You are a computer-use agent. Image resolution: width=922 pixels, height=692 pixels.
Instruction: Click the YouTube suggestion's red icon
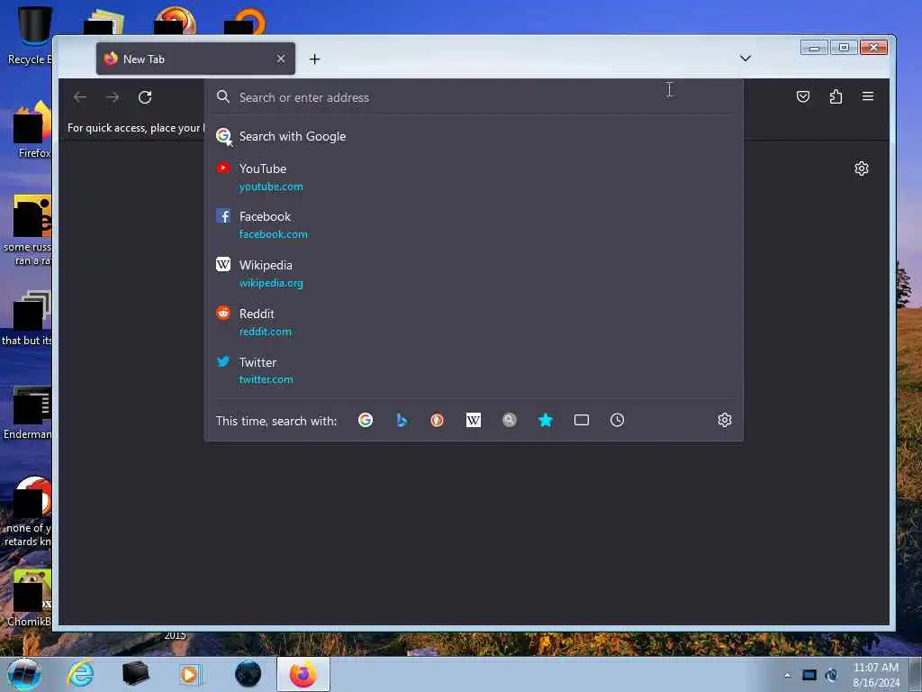[223, 168]
